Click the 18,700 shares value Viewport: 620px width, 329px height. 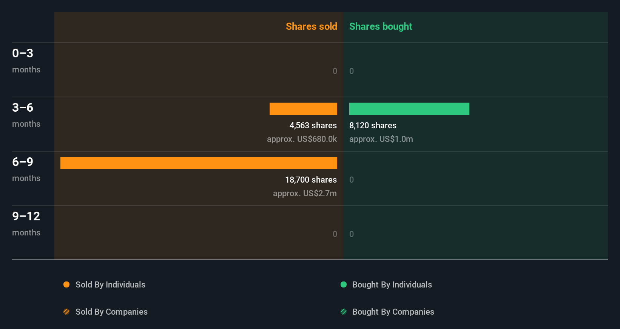(x=311, y=180)
